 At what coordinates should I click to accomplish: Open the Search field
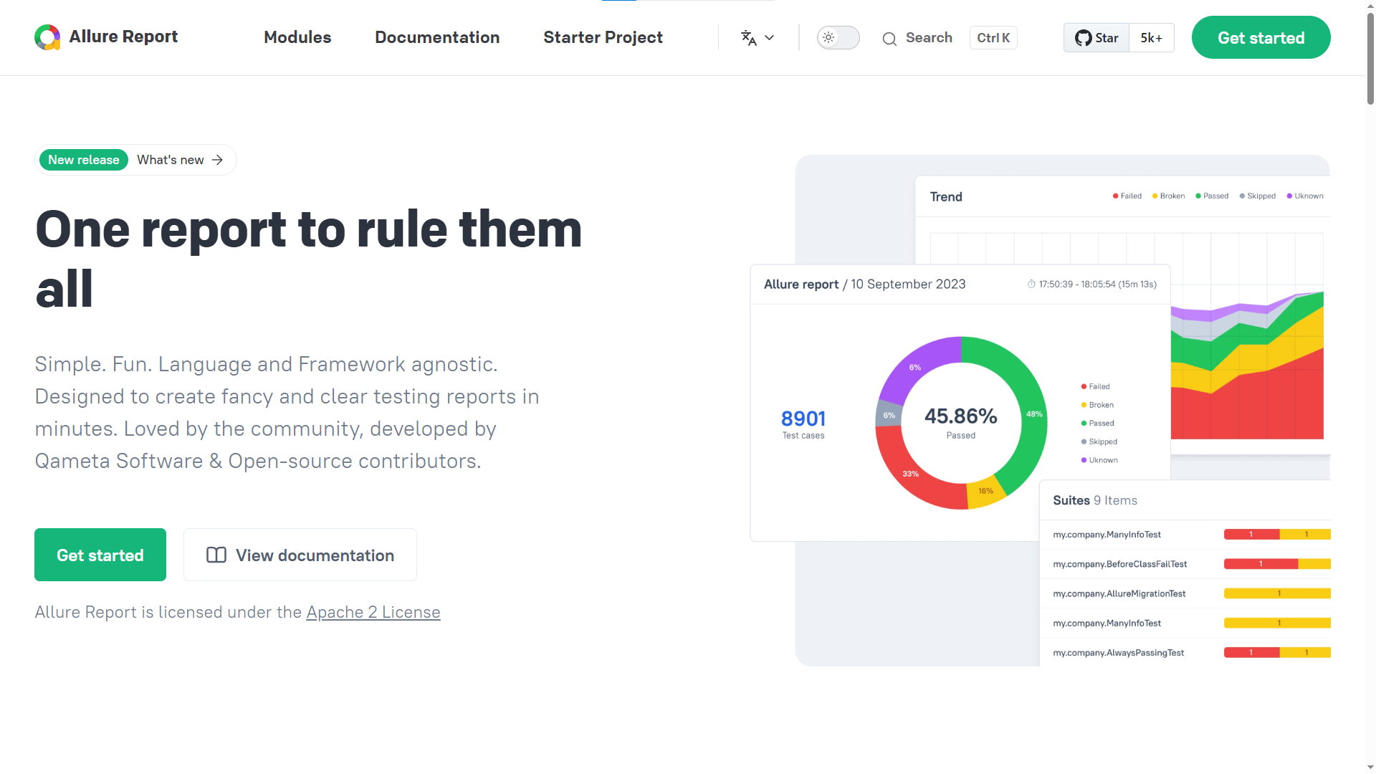tap(949, 38)
